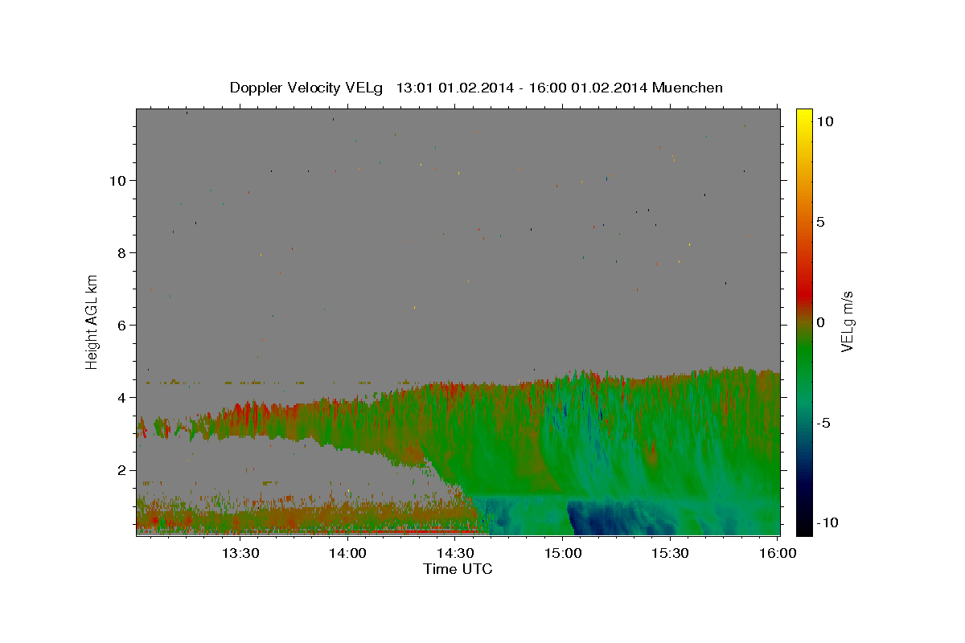Click the 14:00 time tick label

point(348,553)
